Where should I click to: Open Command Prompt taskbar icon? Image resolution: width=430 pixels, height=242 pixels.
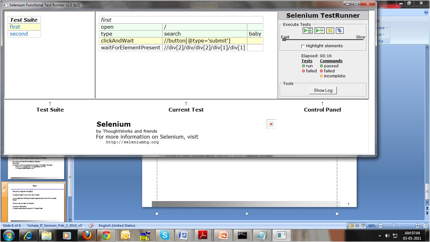pos(242,235)
